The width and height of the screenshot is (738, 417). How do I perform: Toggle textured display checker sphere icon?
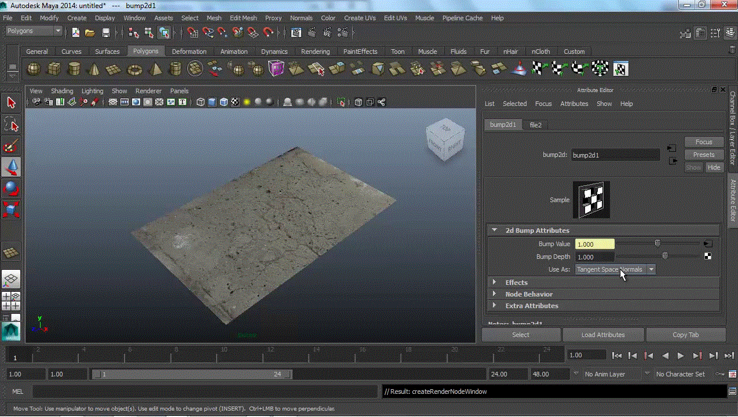point(235,102)
